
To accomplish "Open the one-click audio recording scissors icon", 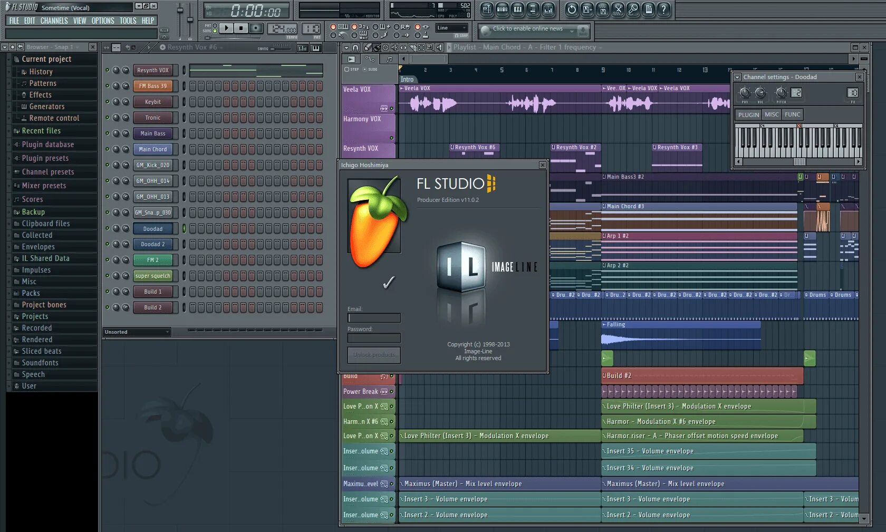I will (618, 9).
